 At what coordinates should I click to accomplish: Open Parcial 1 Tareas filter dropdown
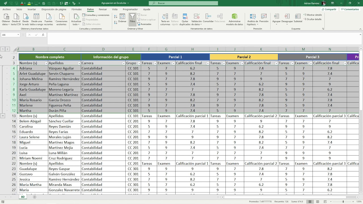pos(155,63)
